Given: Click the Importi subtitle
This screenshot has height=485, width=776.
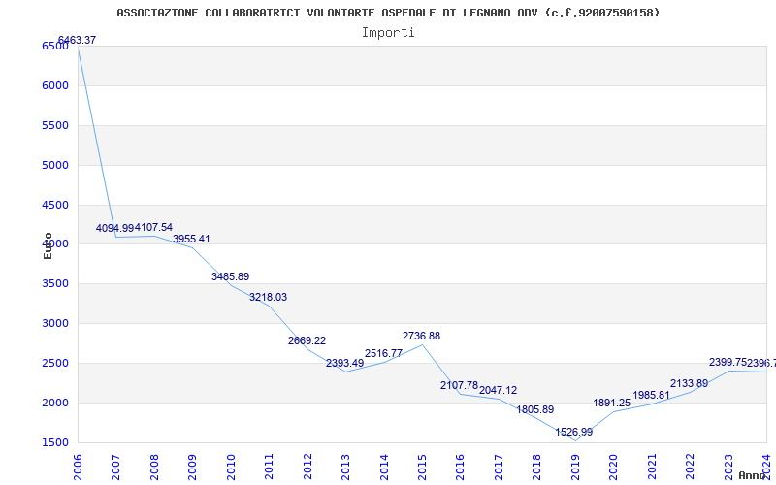Looking at the screenshot, I should click(388, 32).
